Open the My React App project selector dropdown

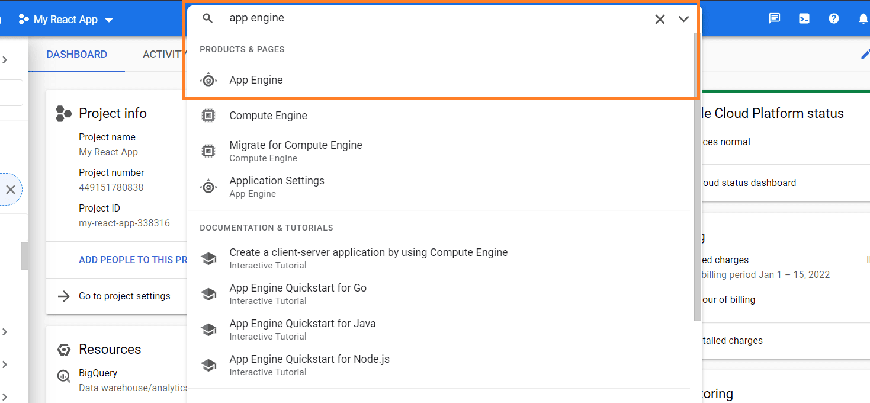click(66, 20)
